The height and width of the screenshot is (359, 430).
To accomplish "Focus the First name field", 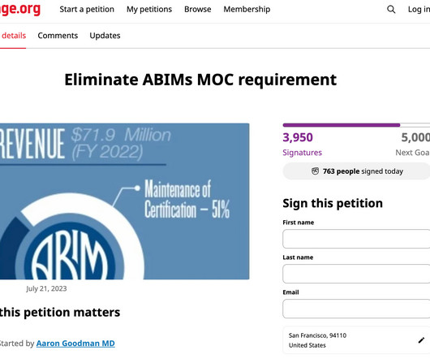I will [356, 239].
